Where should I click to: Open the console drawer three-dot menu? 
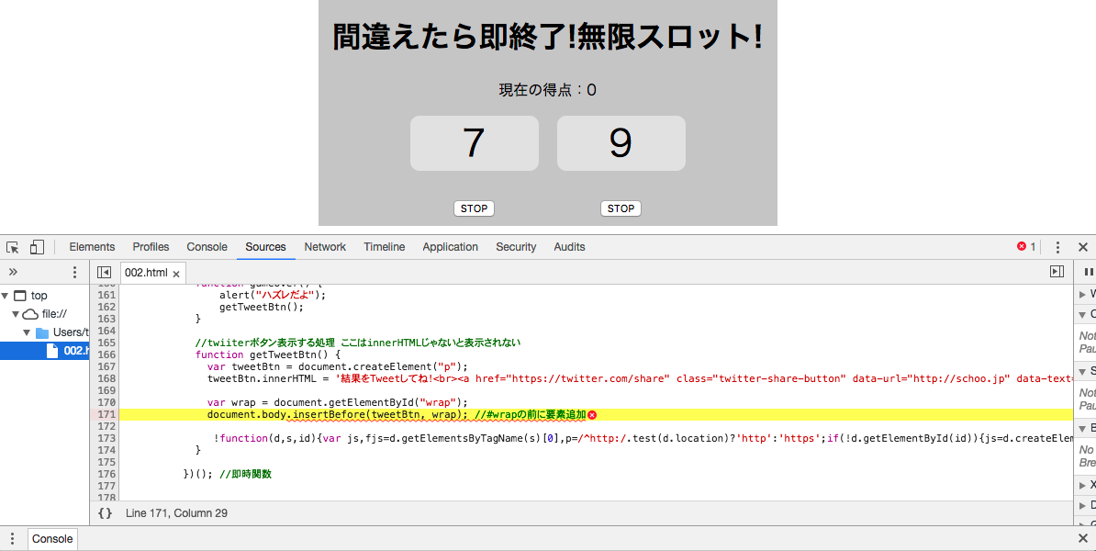tap(12, 539)
